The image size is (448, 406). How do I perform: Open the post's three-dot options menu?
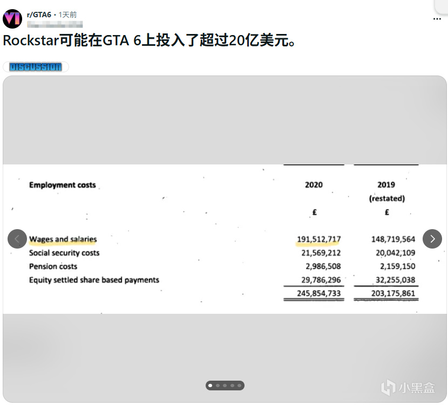437,19
